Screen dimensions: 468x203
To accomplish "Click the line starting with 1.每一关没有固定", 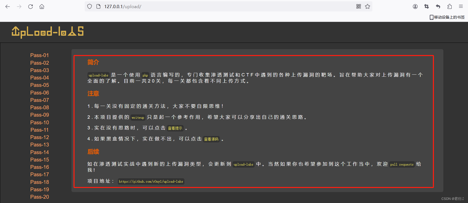I will [155, 106].
